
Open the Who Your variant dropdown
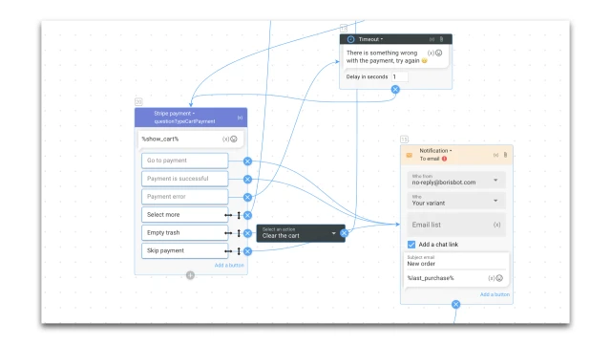[456, 201]
